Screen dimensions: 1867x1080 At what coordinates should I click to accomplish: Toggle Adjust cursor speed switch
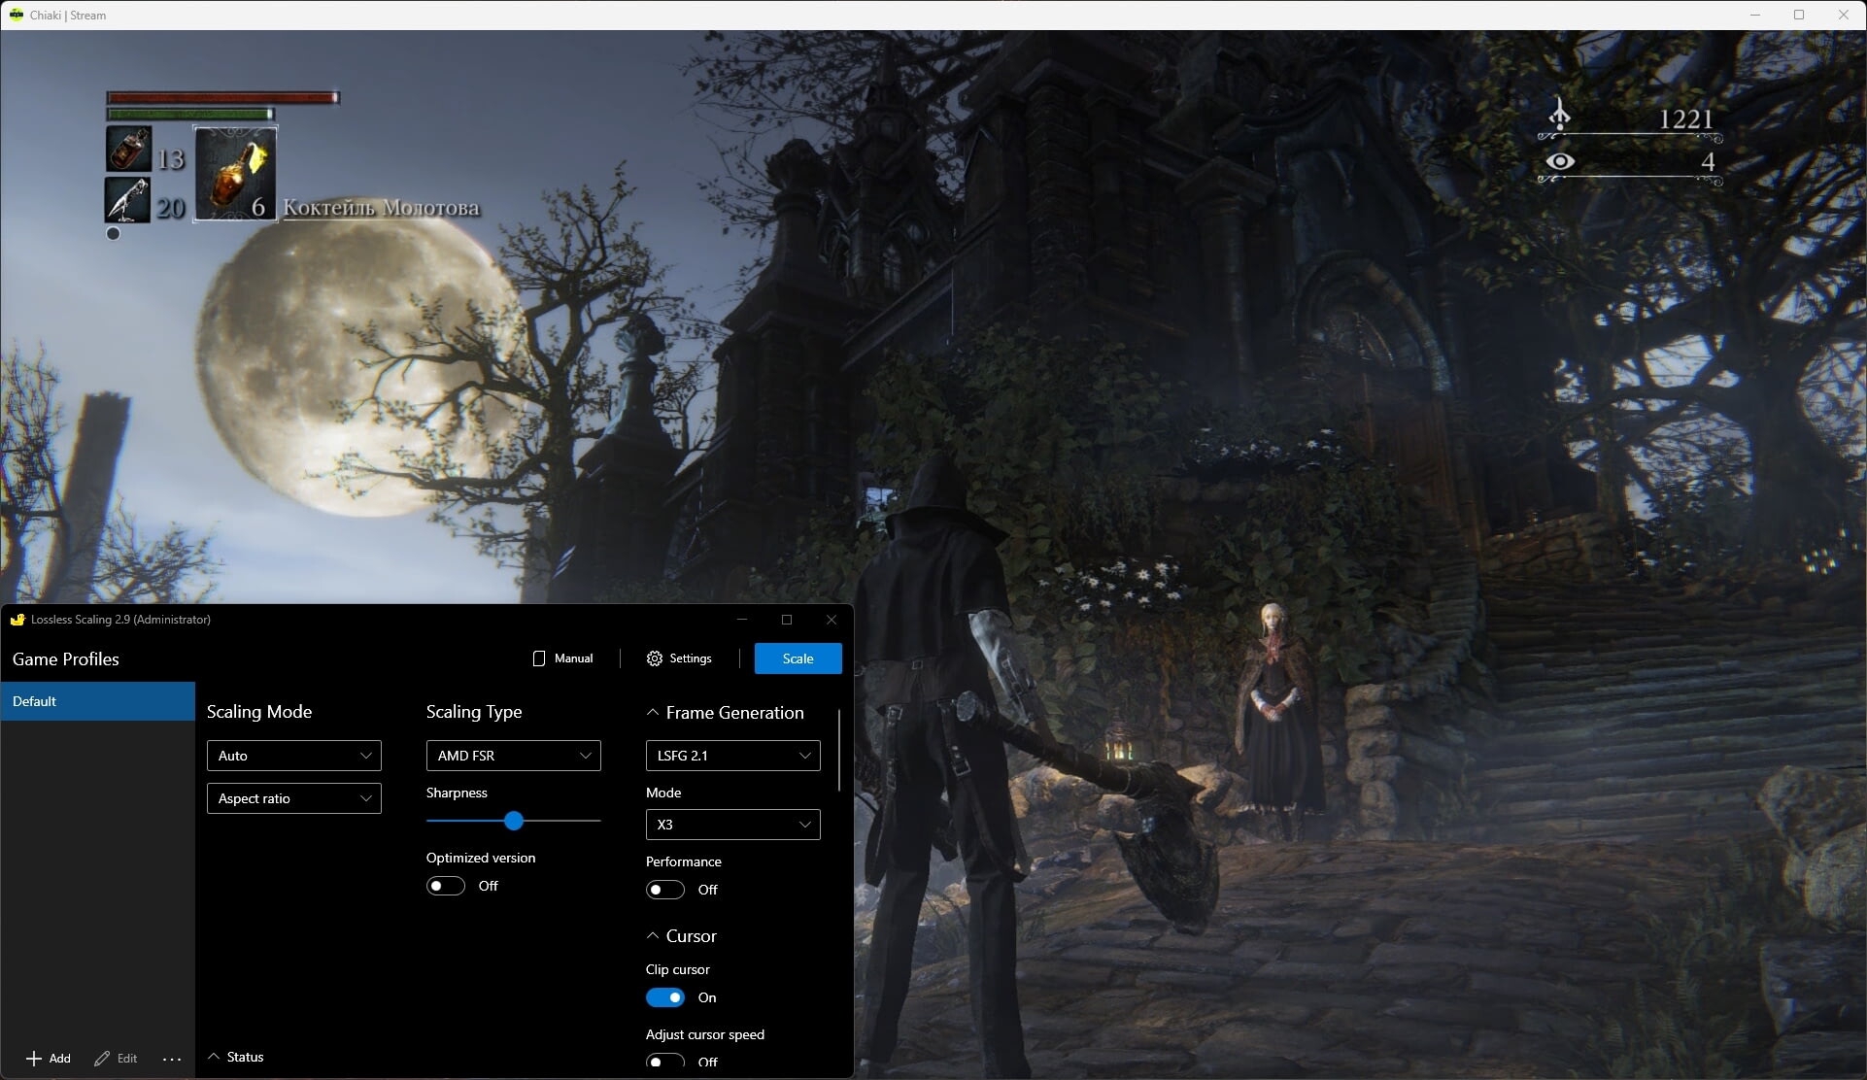[x=665, y=1061]
